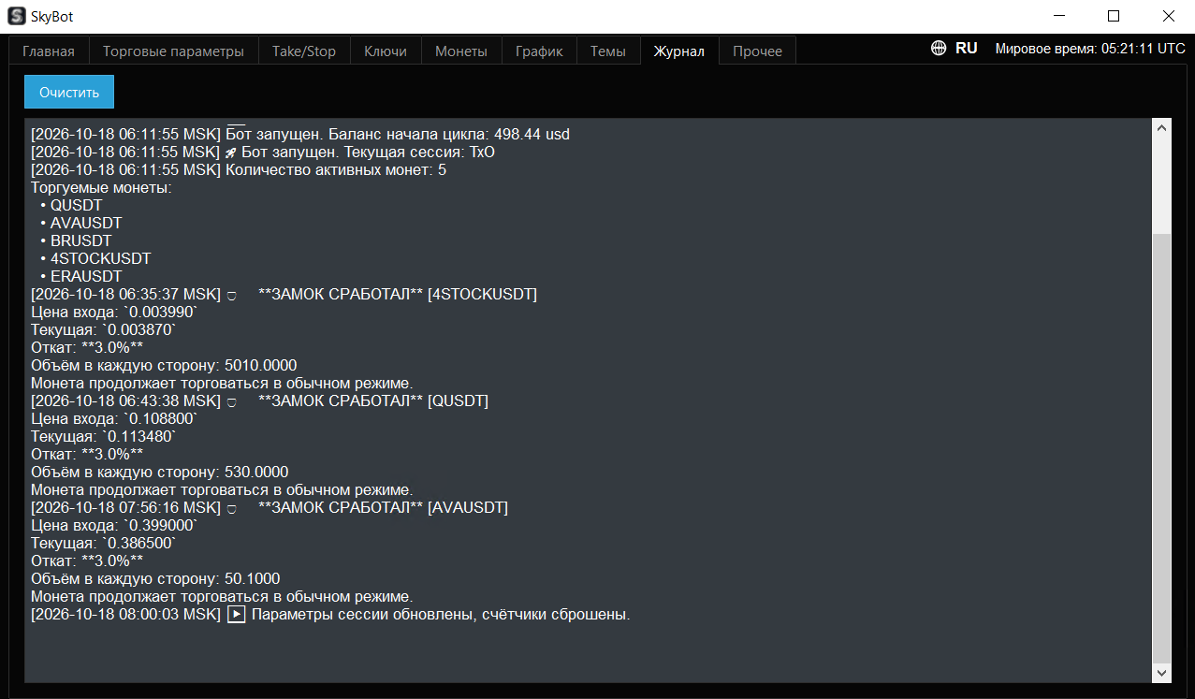Clear the log with Очистить button
Screen dimensions: 1195x699
point(69,93)
